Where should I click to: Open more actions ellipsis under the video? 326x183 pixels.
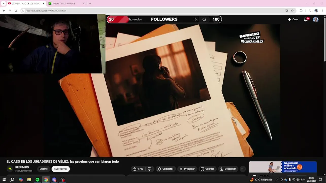(x=243, y=169)
